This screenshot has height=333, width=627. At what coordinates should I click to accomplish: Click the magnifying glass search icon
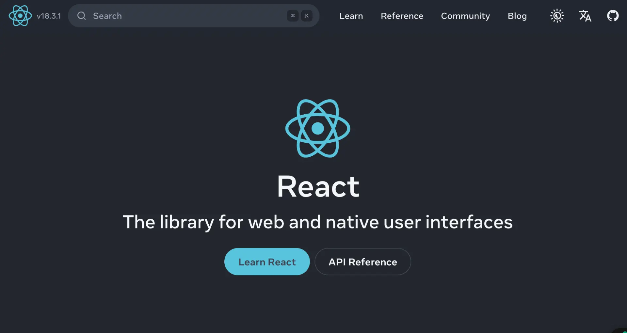tap(82, 16)
